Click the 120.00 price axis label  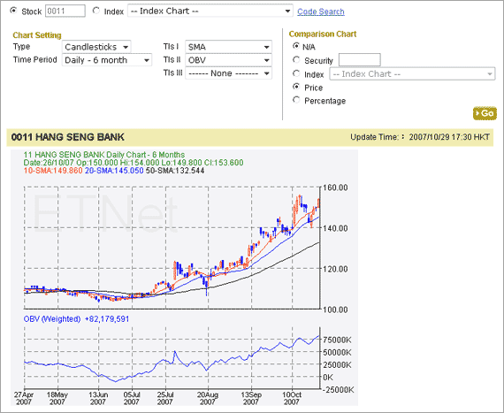coord(335,269)
